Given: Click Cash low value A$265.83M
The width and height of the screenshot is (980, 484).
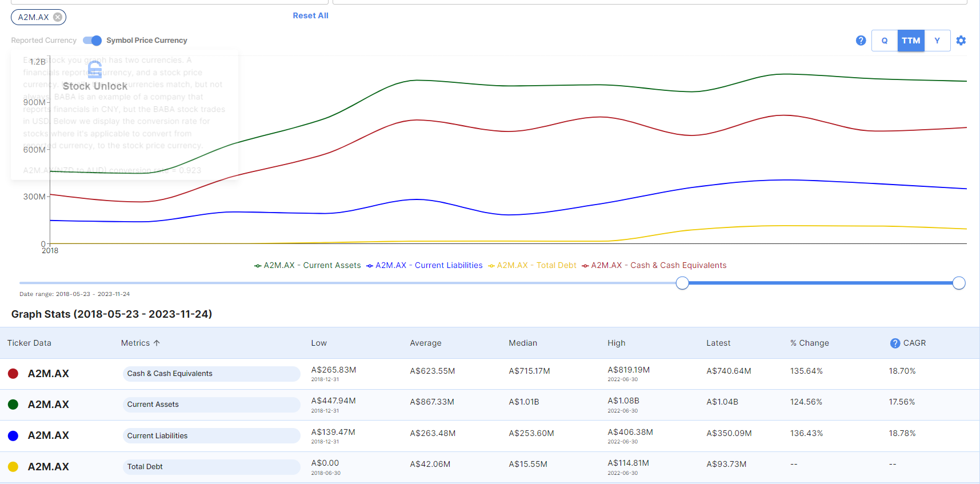Looking at the screenshot, I should click(334, 370).
